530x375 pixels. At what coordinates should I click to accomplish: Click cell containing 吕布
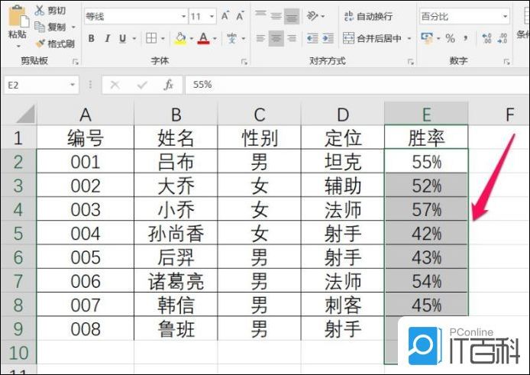point(176,162)
